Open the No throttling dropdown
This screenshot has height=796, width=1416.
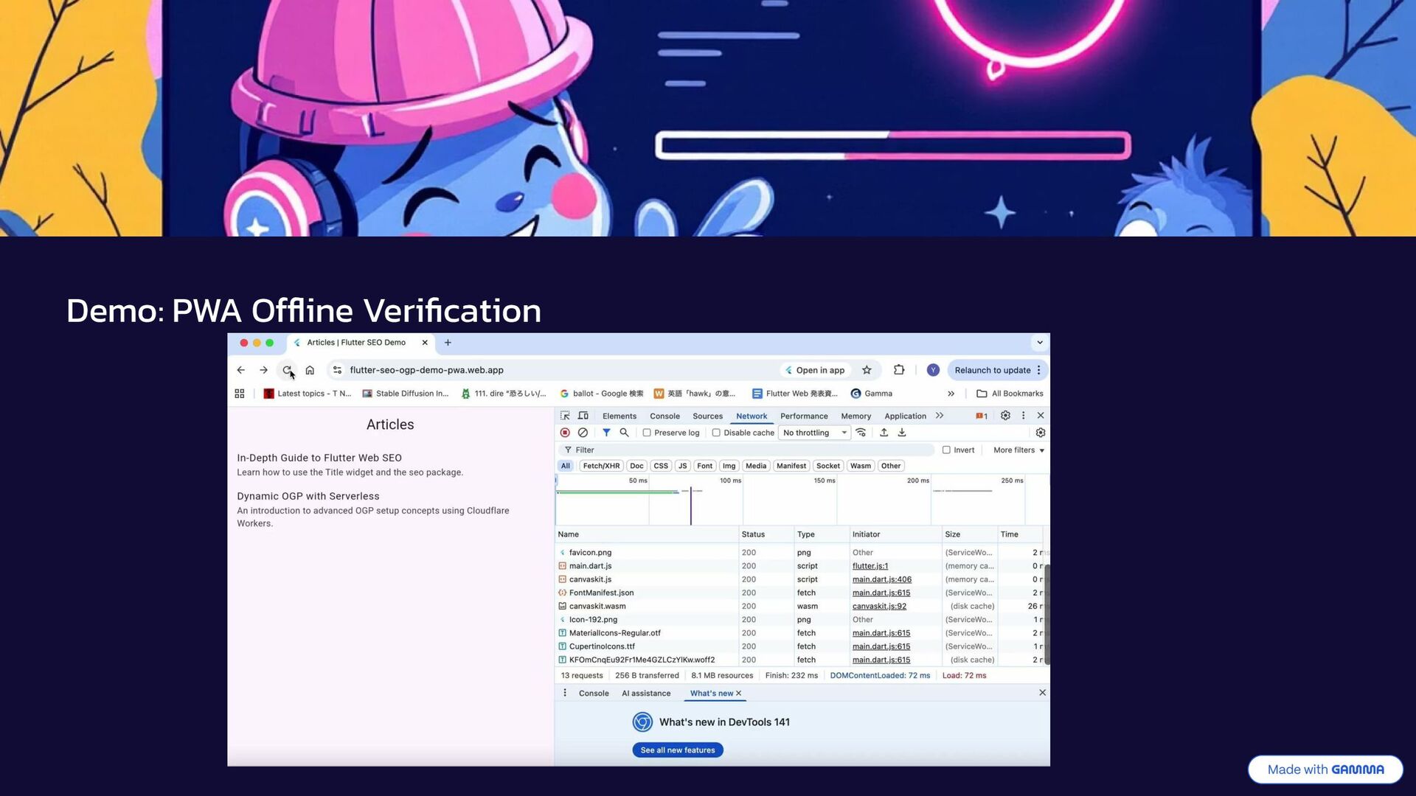(814, 433)
